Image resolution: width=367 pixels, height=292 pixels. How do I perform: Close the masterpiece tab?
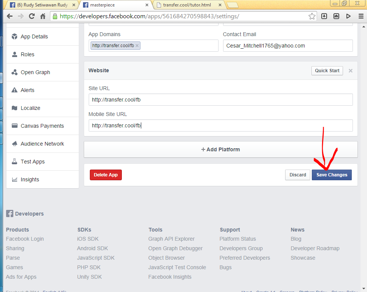pos(147,5)
